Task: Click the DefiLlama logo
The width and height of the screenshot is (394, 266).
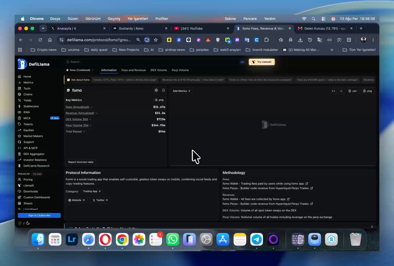Action: coord(34,64)
